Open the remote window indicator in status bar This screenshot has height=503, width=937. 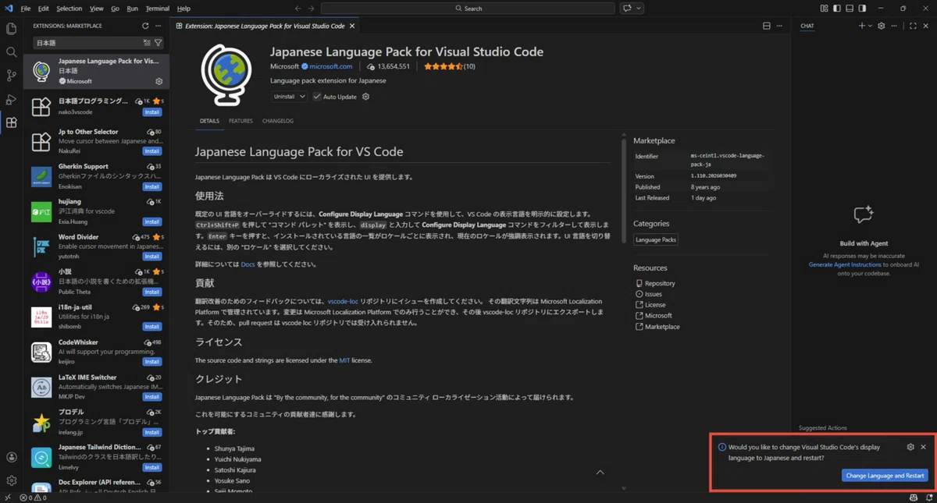(x=7, y=498)
